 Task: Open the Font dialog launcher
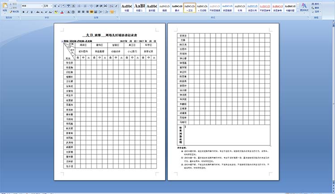(74, 17)
